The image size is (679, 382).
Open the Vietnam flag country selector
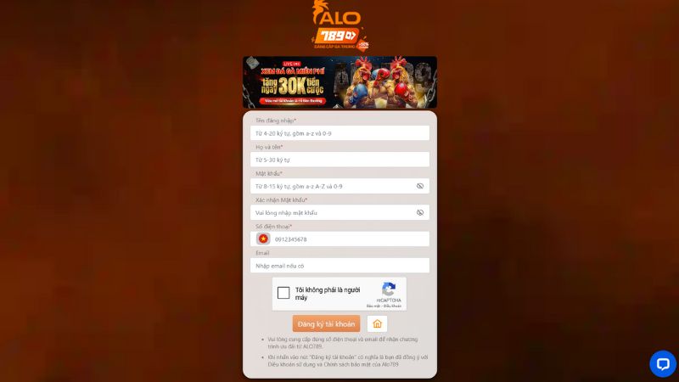pos(263,239)
